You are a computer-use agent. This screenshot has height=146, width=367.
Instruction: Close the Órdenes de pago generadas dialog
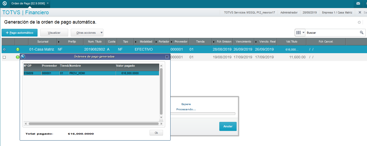[x=167, y=57]
